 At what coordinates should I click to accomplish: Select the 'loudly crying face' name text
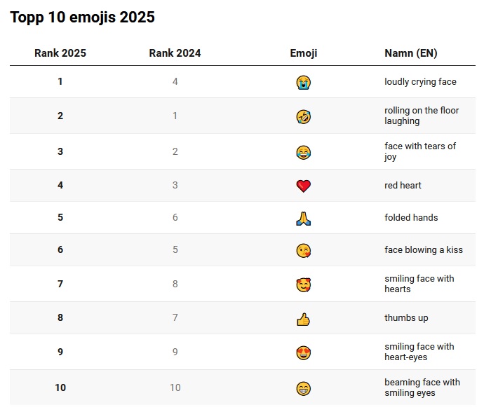(x=420, y=82)
